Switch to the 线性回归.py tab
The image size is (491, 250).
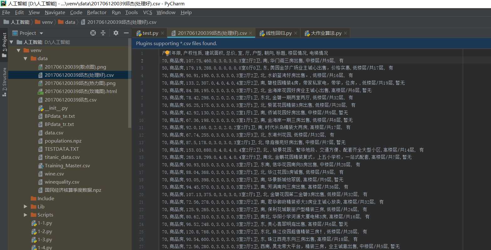279,33
